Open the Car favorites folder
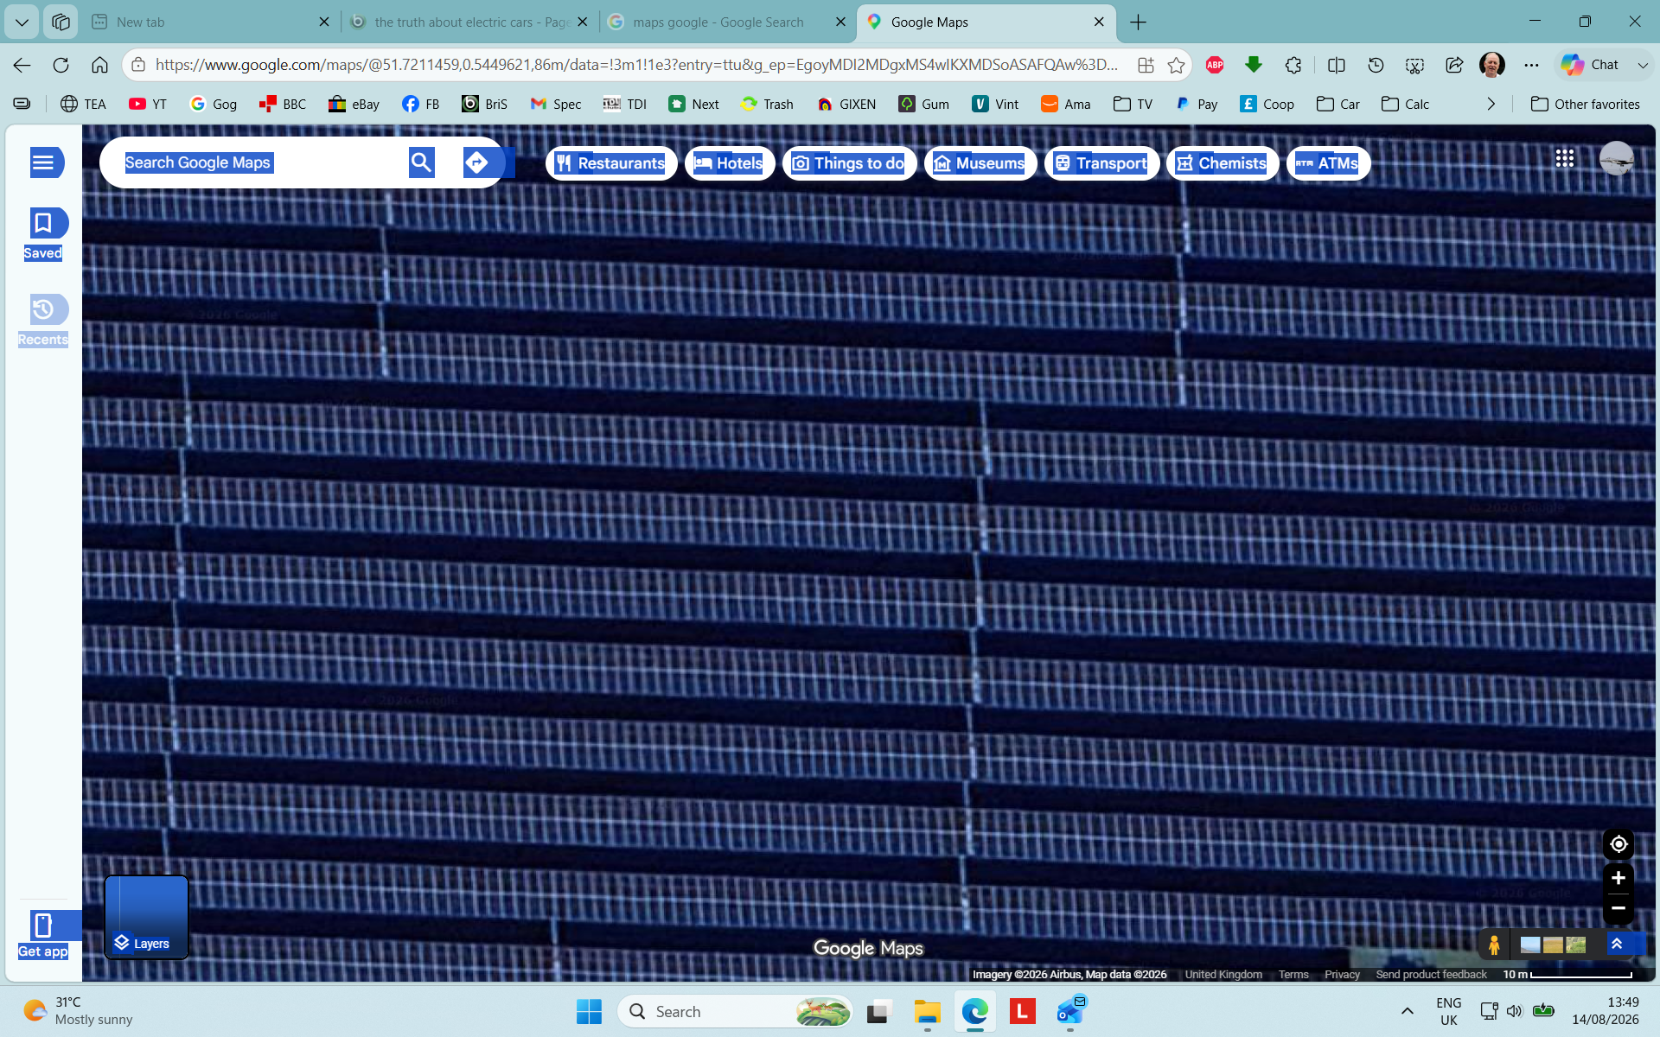The width and height of the screenshot is (1660, 1037). click(x=1338, y=104)
